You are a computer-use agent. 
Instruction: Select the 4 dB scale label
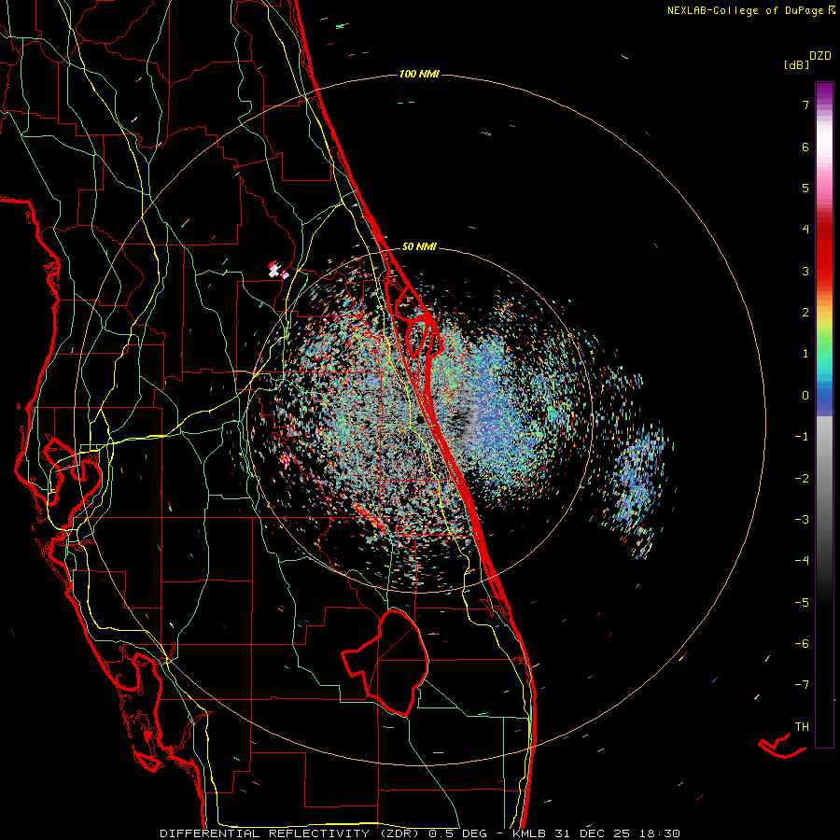[x=805, y=230]
